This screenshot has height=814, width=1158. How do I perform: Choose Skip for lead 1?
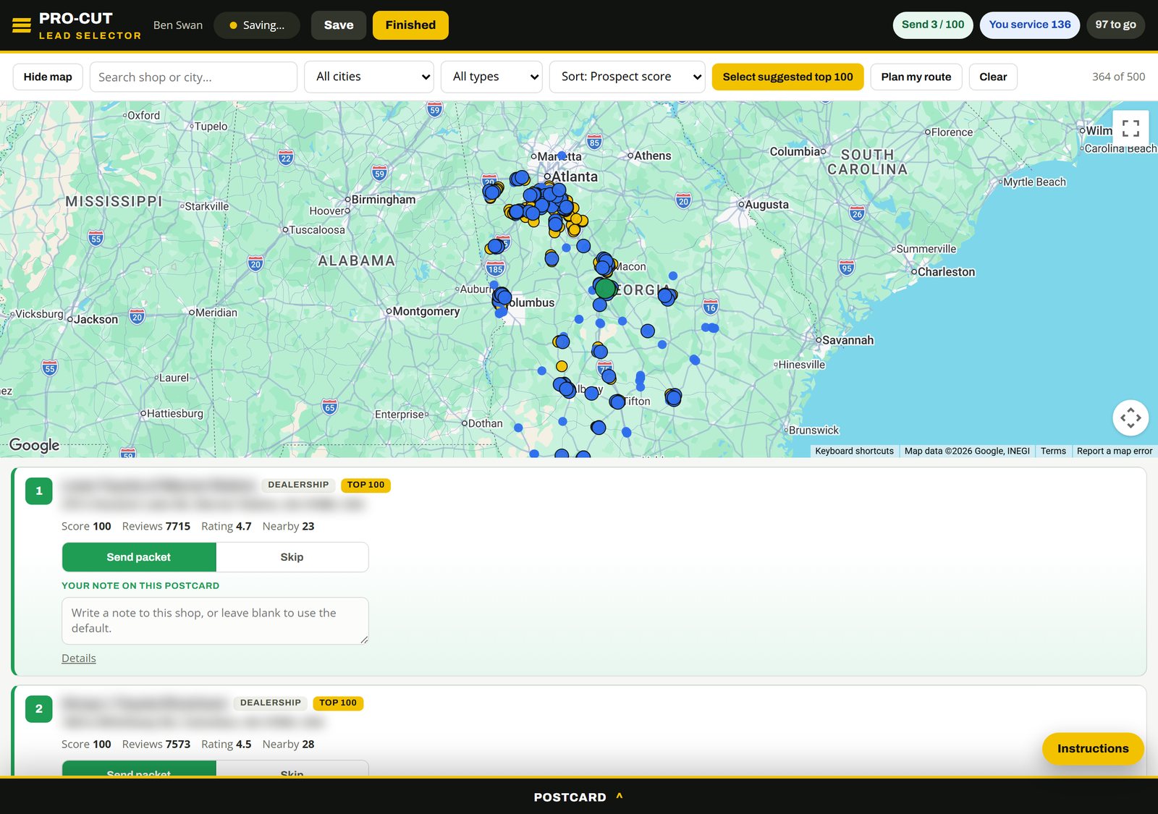tap(292, 557)
